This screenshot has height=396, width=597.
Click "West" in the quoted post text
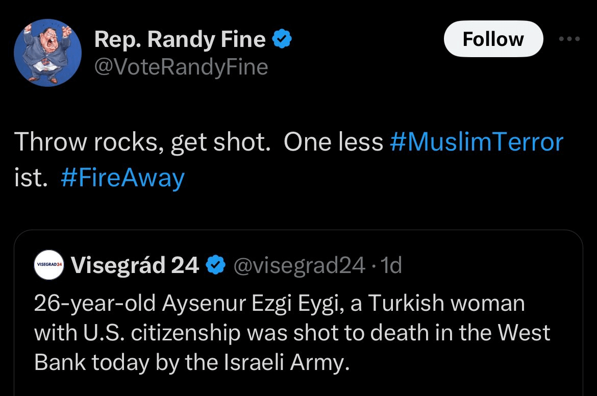coord(524,333)
